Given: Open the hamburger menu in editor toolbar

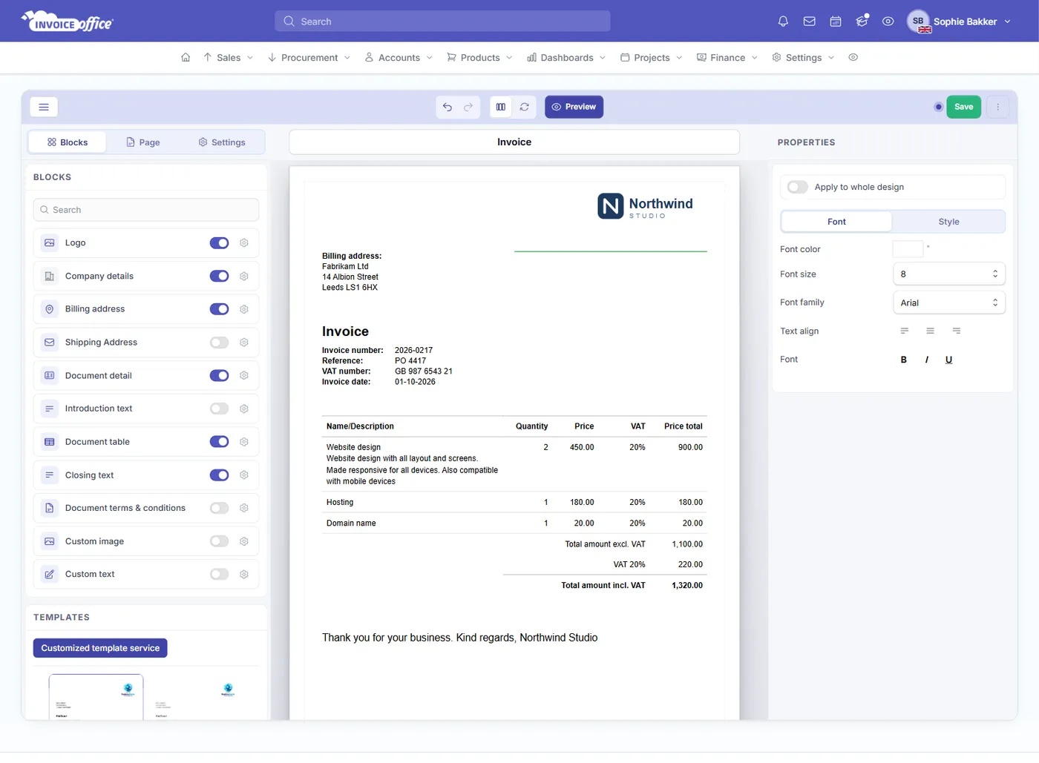Looking at the screenshot, I should point(44,107).
